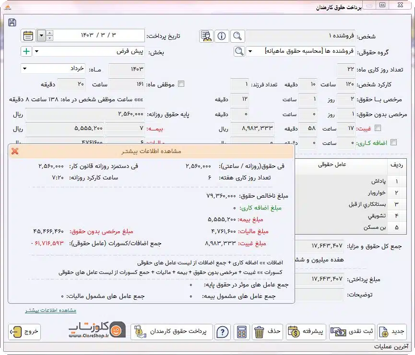Expand the salary group (گروه حقوقی) dropdown
Viewport: 415px width, 355px height.
[250, 51]
